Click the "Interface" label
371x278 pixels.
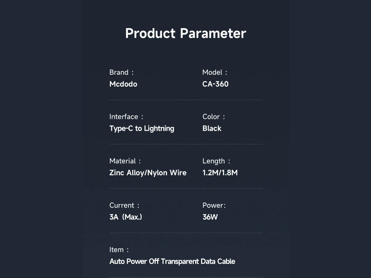[124, 117]
